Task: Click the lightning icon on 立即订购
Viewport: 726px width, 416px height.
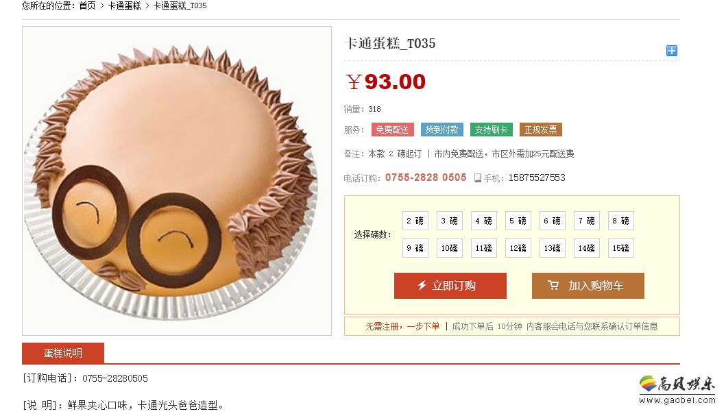Action: (422, 286)
